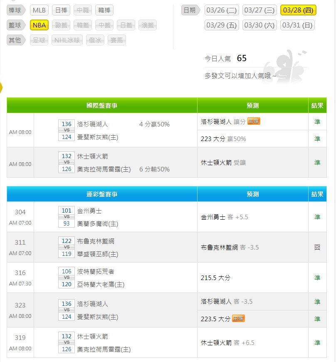
Task: Choose date 03/27 (三)
Action: pyautogui.click(x=259, y=10)
